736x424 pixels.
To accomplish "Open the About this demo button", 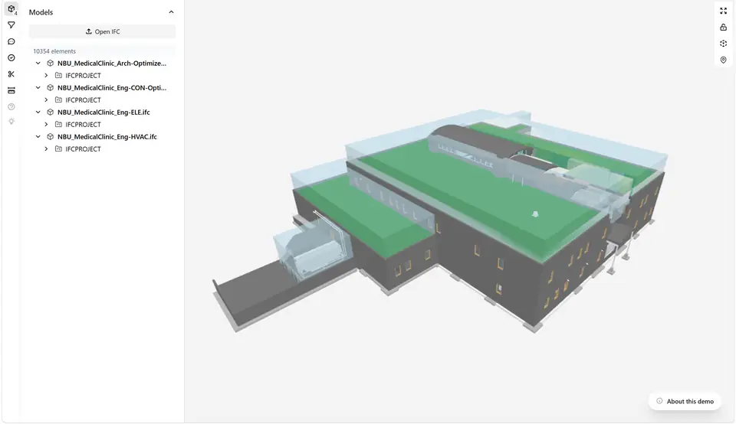I will pyautogui.click(x=685, y=402).
